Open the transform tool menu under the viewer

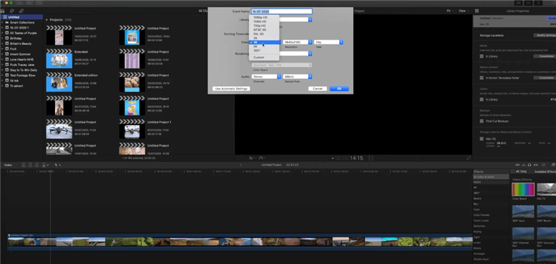pyautogui.click(x=252, y=158)
